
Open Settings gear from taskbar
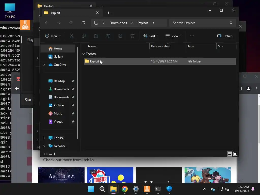click(x=136, y=189)
